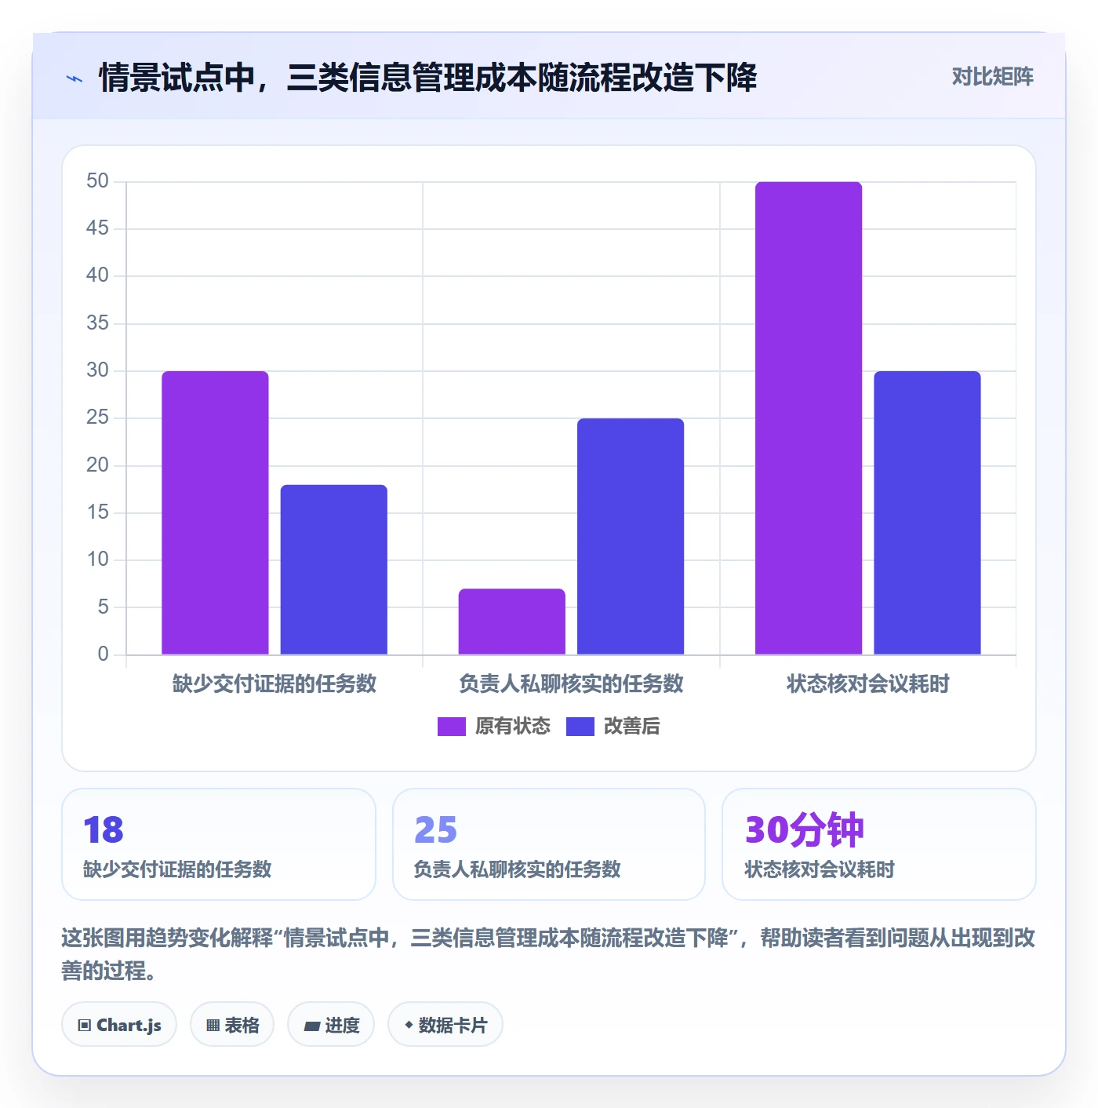Click the diamond icon in 数据卡片 chip
The width and height of the screenshot is (1098, 1108).
coord(409,1025)
